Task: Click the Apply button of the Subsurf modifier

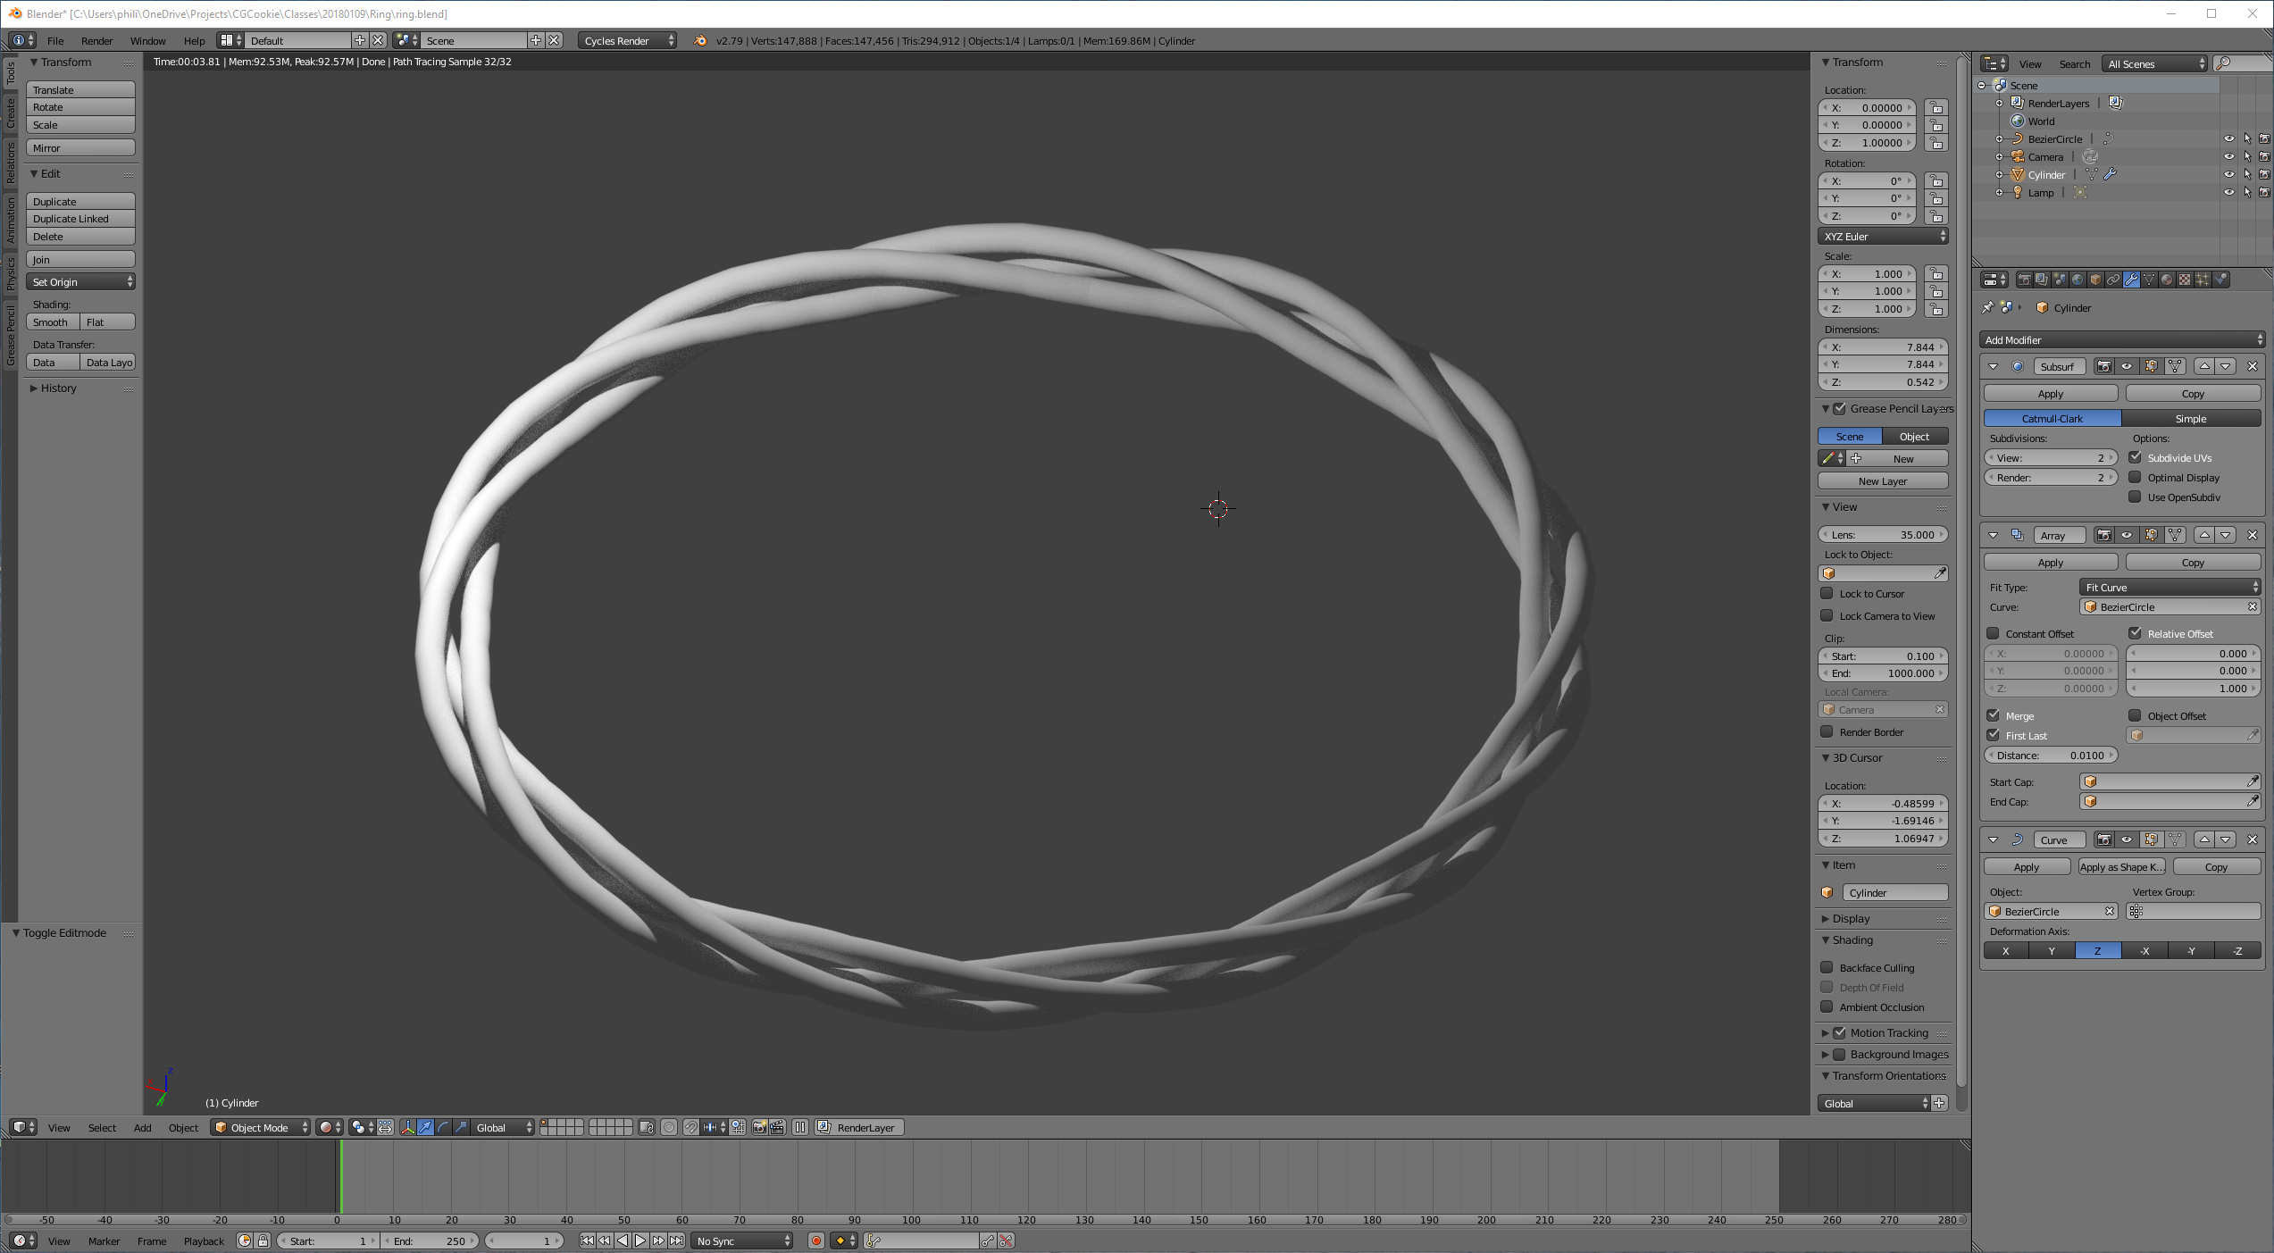Action: tap(2050, 393)
